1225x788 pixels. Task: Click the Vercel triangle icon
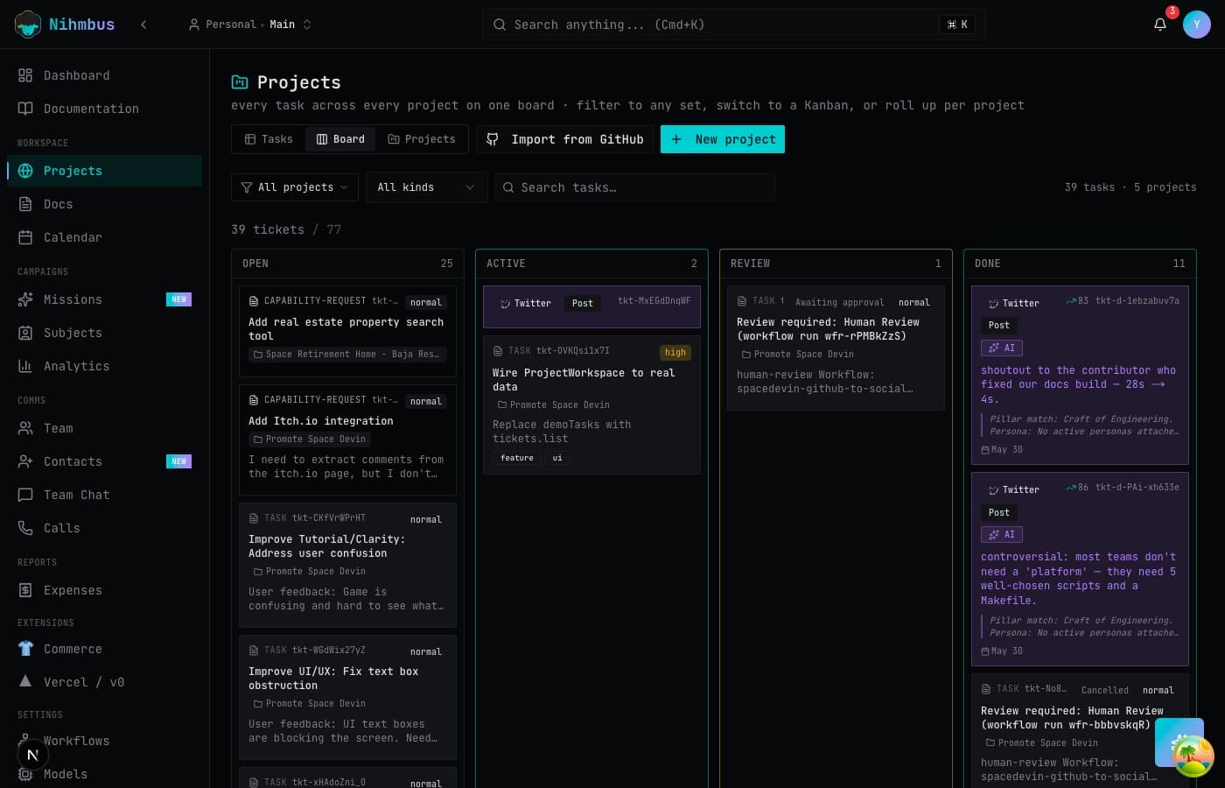pos(25,681)
